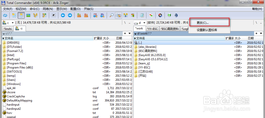Open file search magnifier icon
Image resolution: width=265 pixels, height=118 pixels.
point(111,16)
